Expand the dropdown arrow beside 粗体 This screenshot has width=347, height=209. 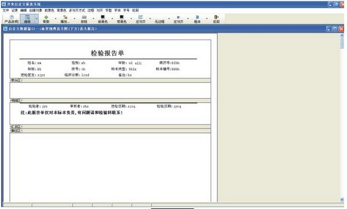tap(206, 19)
